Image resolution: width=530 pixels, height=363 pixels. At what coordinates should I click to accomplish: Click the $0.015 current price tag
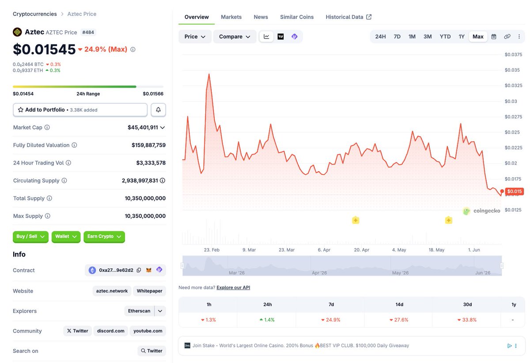tap(515, 191)
